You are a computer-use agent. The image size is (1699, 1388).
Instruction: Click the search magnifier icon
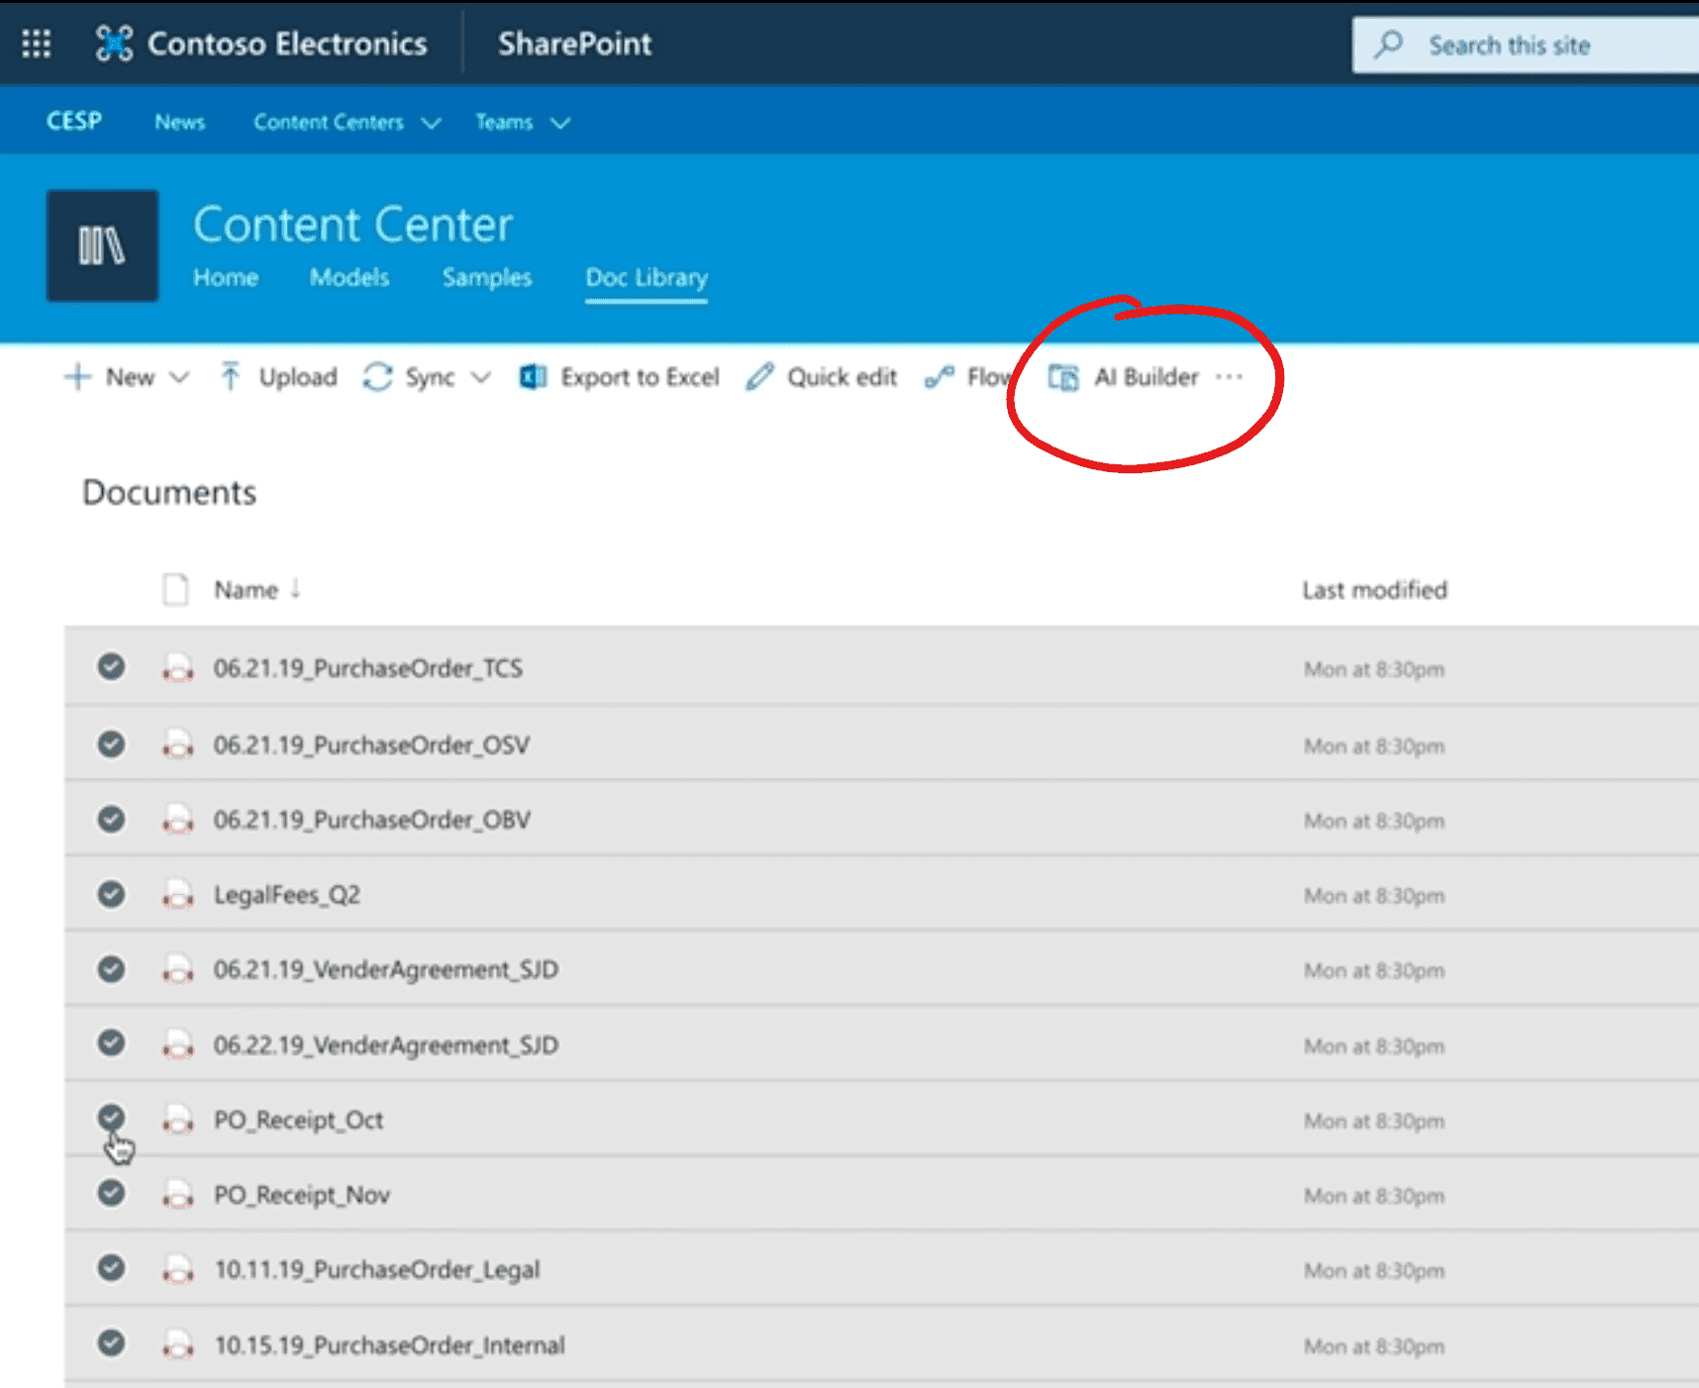click(x=1389, y=45)
